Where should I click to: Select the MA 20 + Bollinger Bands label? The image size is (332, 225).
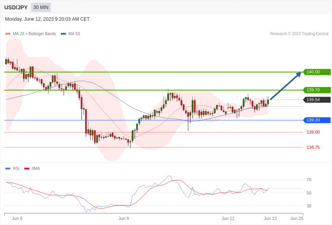[x=34, y=34]
